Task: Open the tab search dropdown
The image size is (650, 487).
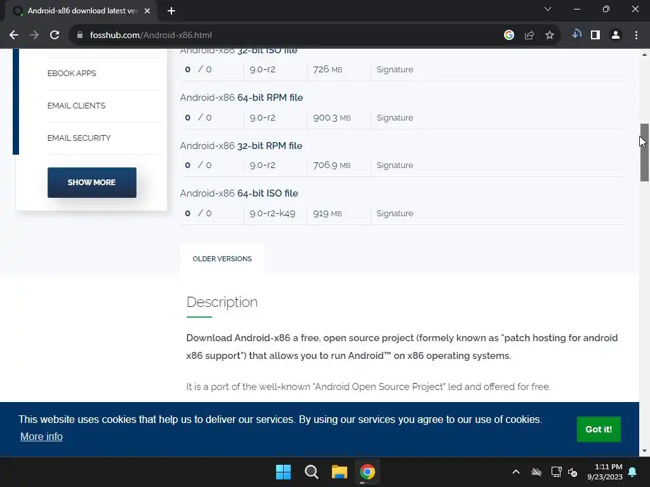Action: (x=548, y=9)
